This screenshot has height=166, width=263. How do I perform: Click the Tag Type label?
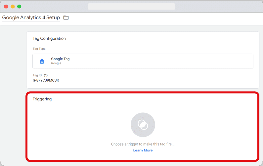coord(39,49)
